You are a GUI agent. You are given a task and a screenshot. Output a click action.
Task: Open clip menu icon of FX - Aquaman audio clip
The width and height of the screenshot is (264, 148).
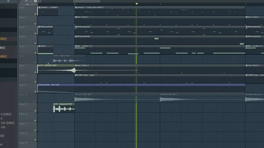(x=54, y=104)
